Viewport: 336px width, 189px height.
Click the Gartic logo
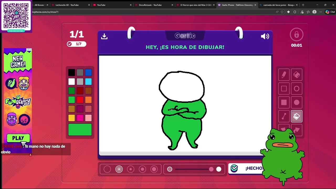(x=185, y=36)
